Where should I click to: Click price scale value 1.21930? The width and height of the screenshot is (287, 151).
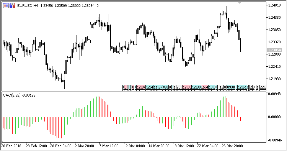pos(274,79)
